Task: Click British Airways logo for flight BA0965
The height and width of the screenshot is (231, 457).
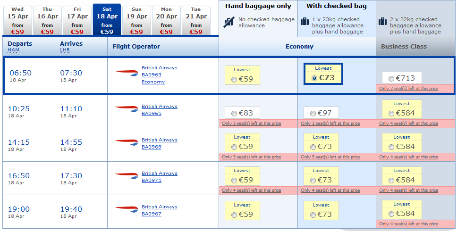Action: pyautogui.click(x=127, y=109)
